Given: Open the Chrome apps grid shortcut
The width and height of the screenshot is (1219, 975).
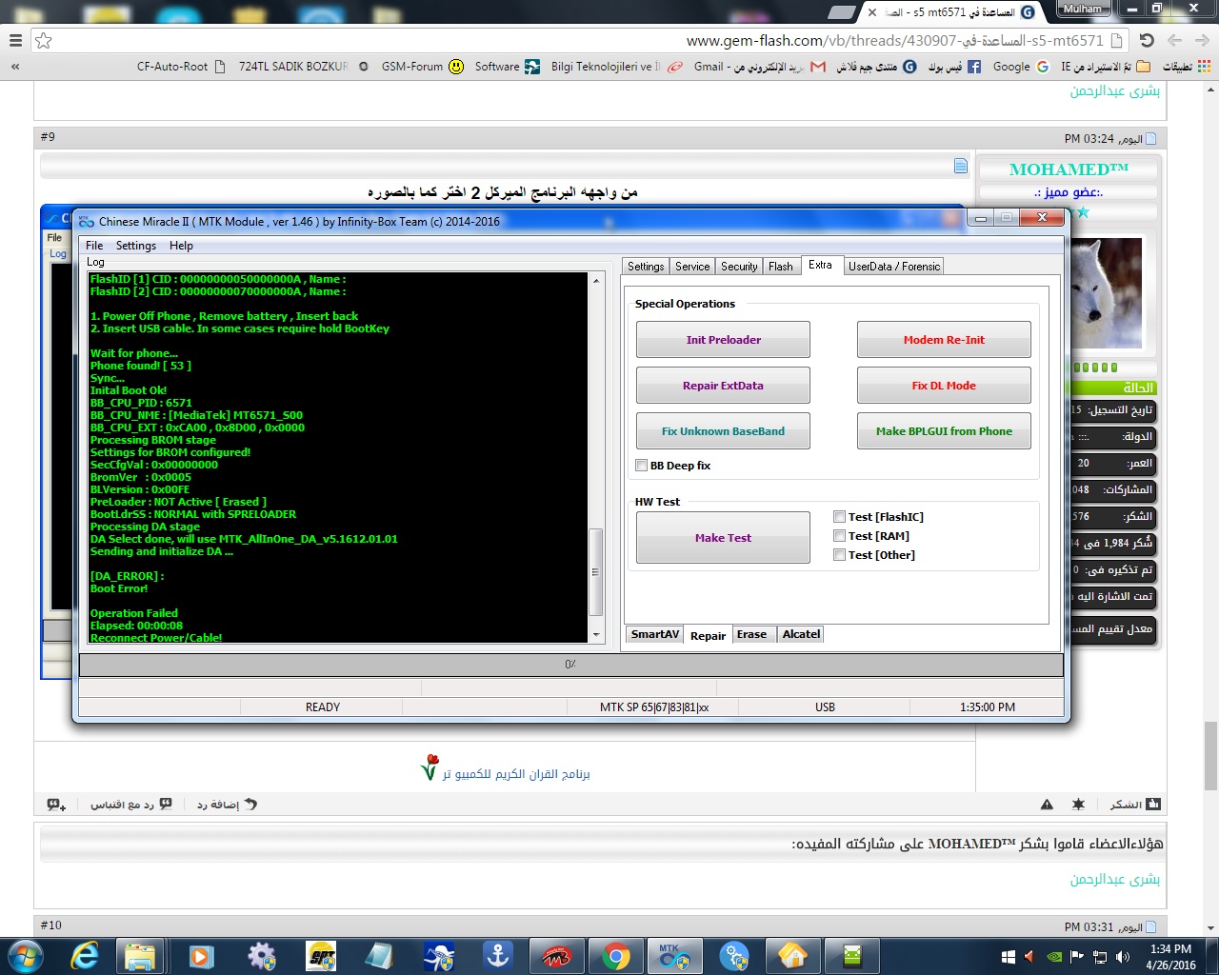Looking at the screenshot, I should pyautogui.click(x=1205, y=67).
